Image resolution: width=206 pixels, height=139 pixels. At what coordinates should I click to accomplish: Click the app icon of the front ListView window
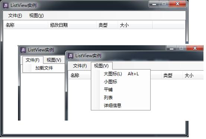tap(71, 56)
